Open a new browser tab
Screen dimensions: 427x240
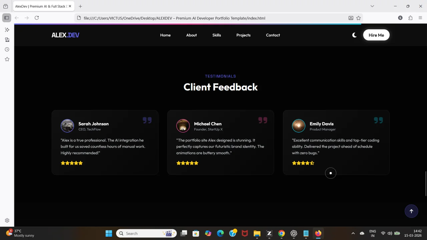pyautogui.click(x=80, y=6)
